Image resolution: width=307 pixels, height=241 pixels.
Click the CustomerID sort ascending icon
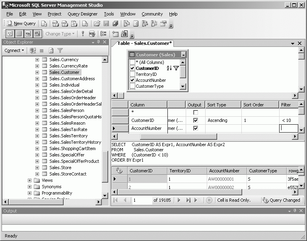coord(169,68)
